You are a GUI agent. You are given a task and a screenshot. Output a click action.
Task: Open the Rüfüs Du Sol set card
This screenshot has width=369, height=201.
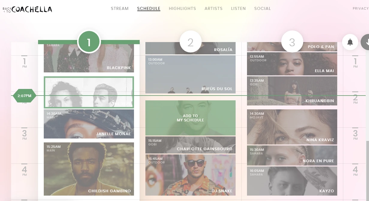tap(190, 74)
